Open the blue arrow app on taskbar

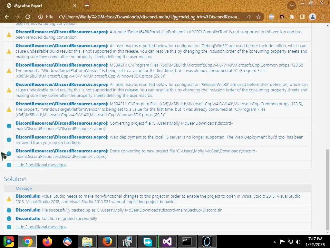pos(147,242)
